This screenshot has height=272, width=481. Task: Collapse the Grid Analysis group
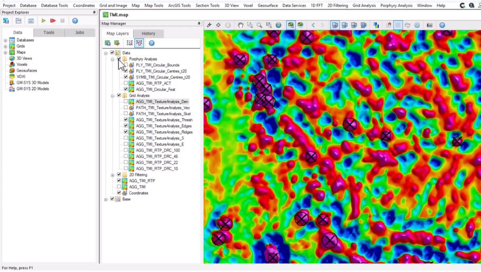coord(112,96)
